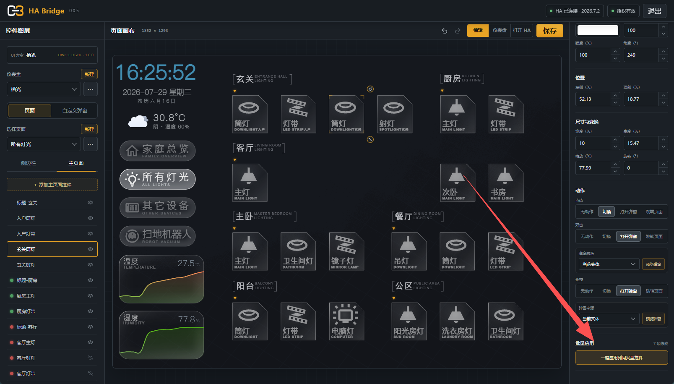Click the 家庭总览 family overview button
Image resolution: width=674 pixels, height=384 pixels.
[x=158, y=151]
